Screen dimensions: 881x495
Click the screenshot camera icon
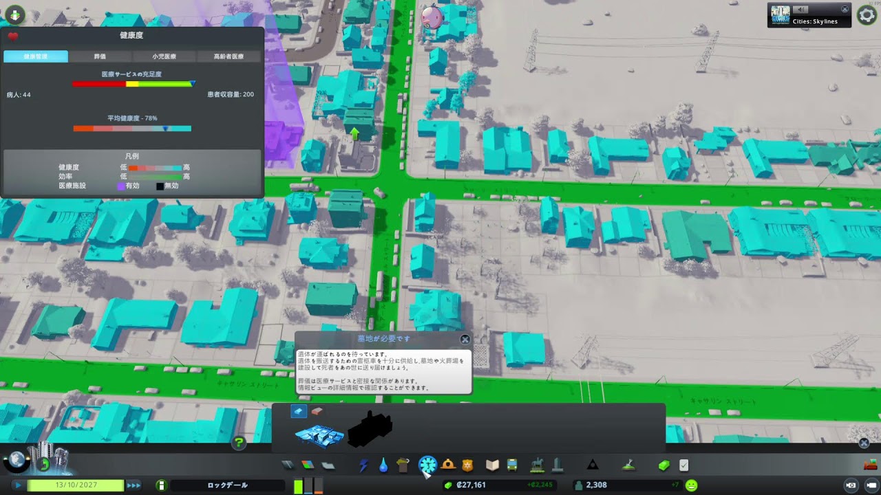click(851, 485)
